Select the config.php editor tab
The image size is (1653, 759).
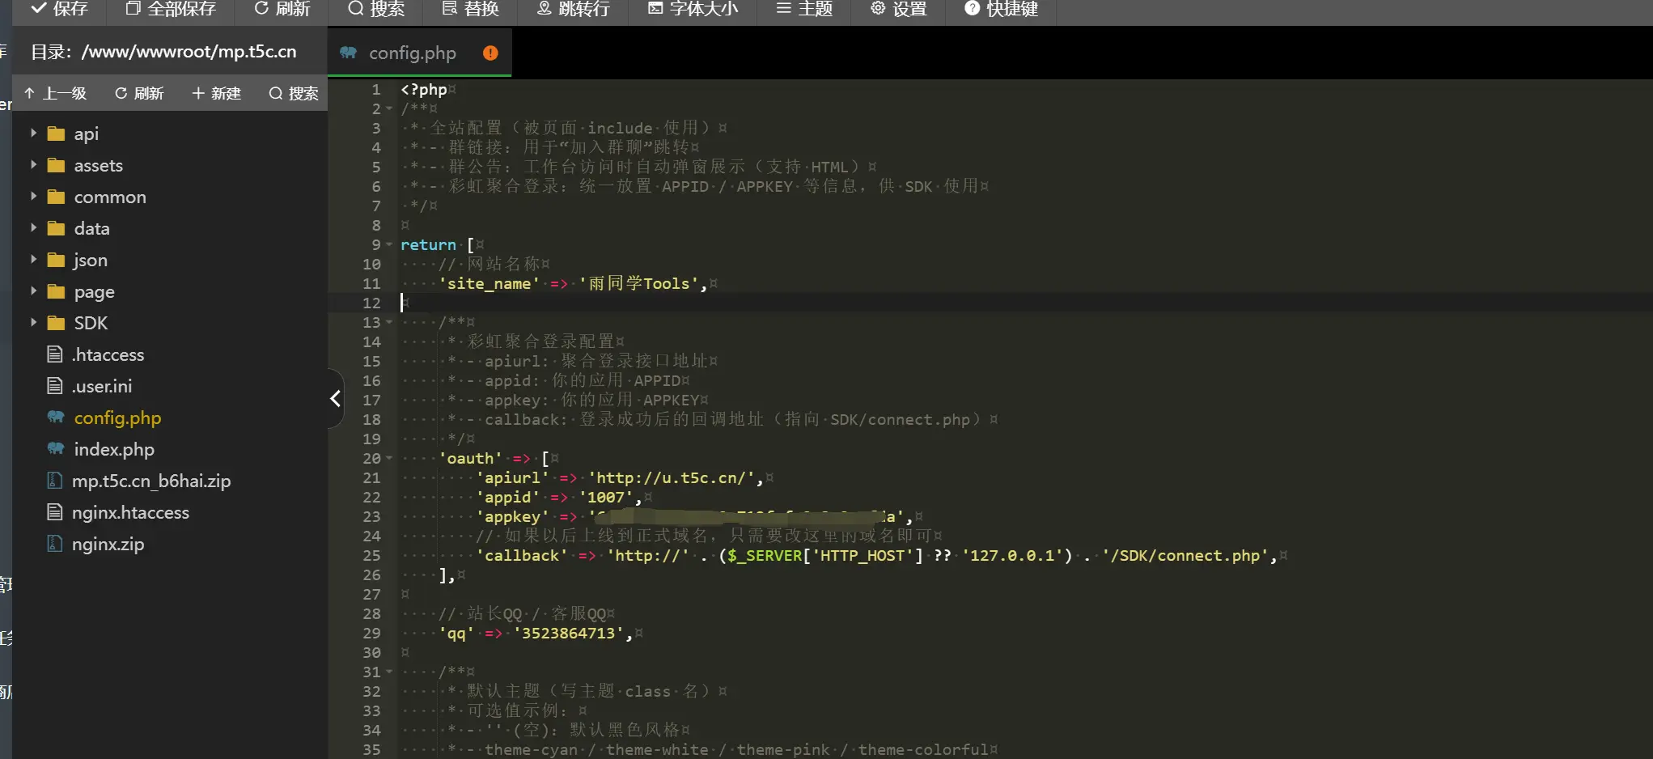(x=412, y=53)
